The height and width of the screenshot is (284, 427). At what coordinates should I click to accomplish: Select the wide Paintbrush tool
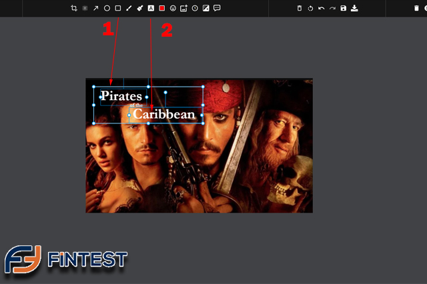[140, 8]
